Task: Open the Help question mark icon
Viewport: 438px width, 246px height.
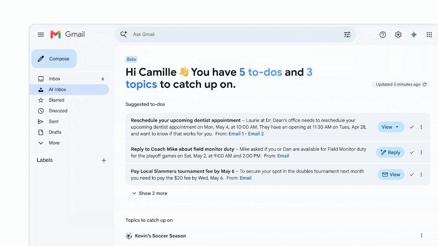Action: pos(383,35)
